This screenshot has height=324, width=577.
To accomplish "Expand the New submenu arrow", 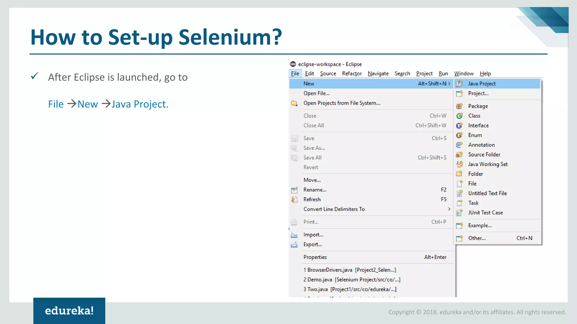I will [449, 84].
